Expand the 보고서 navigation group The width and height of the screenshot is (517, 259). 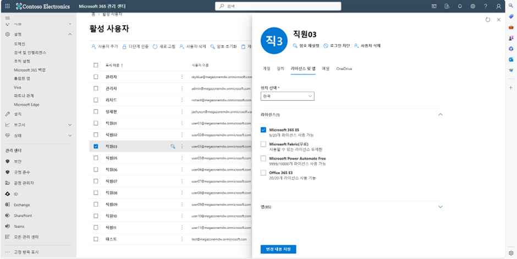pos(69,125)
